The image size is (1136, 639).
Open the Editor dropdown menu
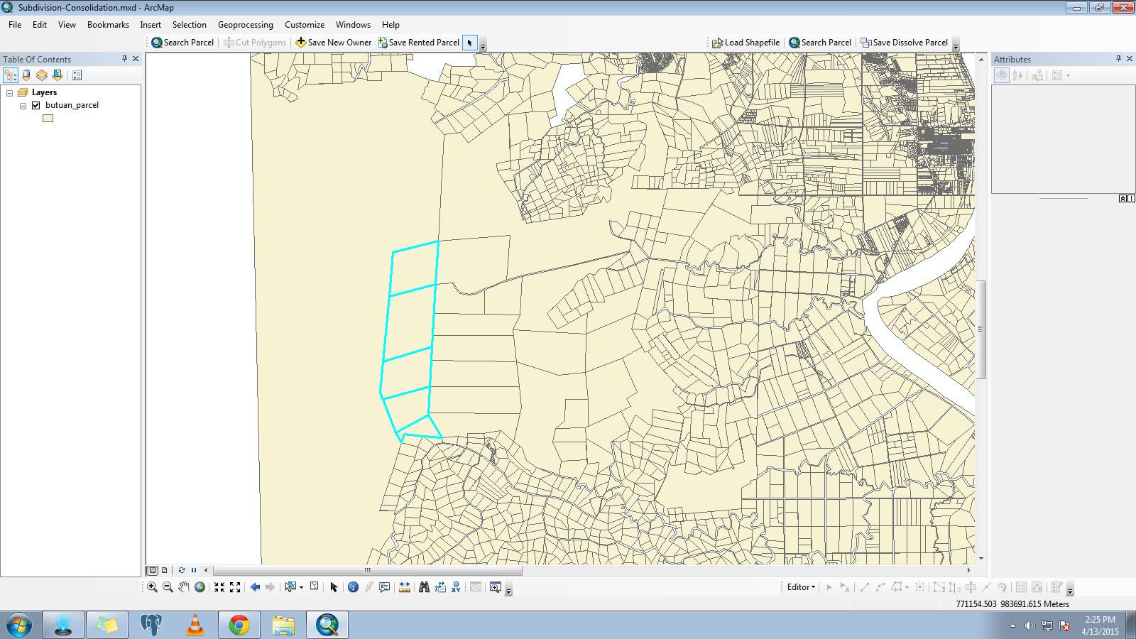(x=801, y=587)
